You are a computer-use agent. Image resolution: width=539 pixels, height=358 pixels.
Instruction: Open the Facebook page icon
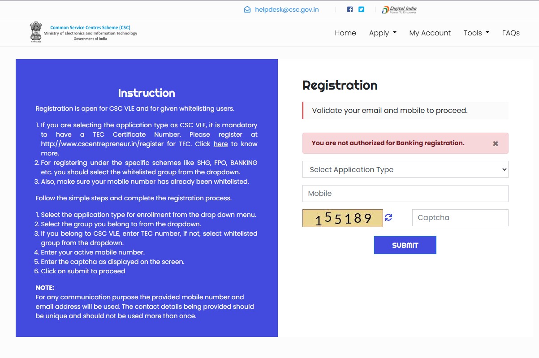[x=350, y=9]
